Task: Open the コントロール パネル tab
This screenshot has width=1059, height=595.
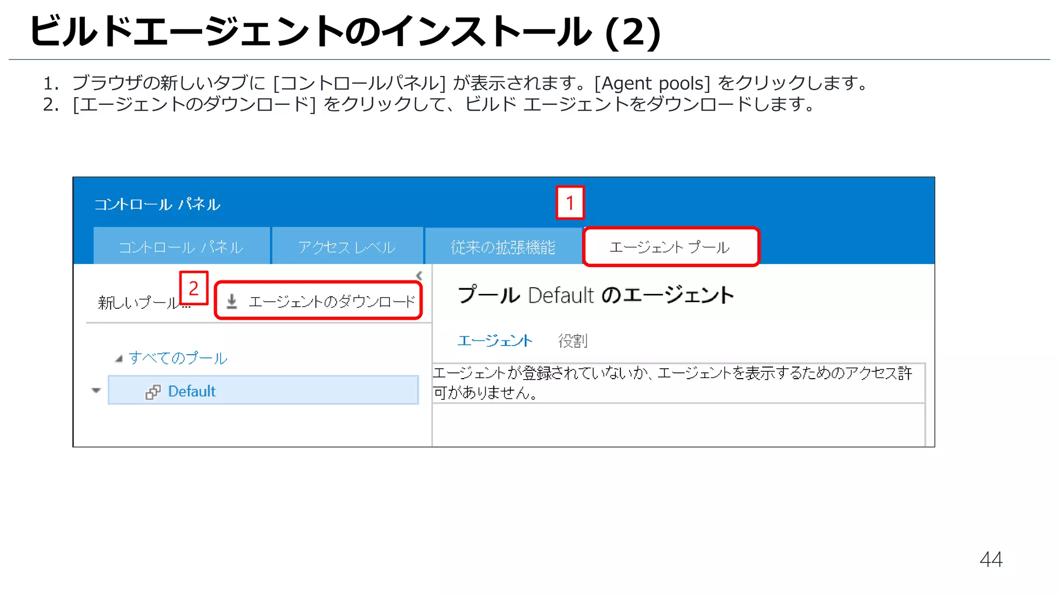Action: 181,246
